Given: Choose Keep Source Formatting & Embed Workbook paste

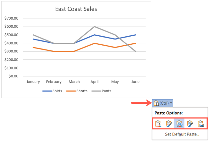Looking at the screenshot, I should click(168, 123).
